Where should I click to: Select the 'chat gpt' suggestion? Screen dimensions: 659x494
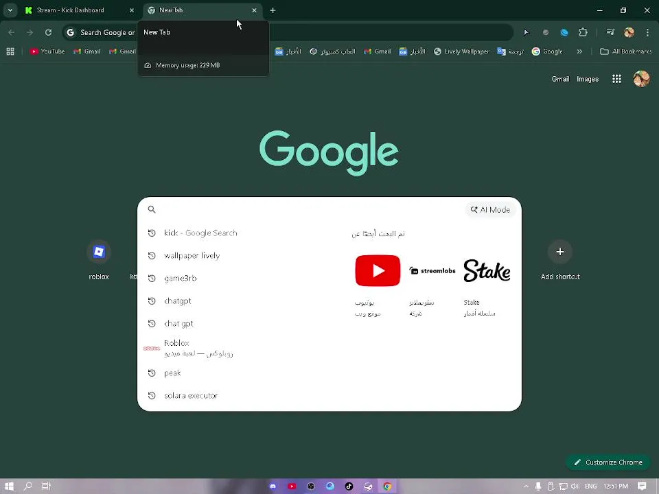178,324
